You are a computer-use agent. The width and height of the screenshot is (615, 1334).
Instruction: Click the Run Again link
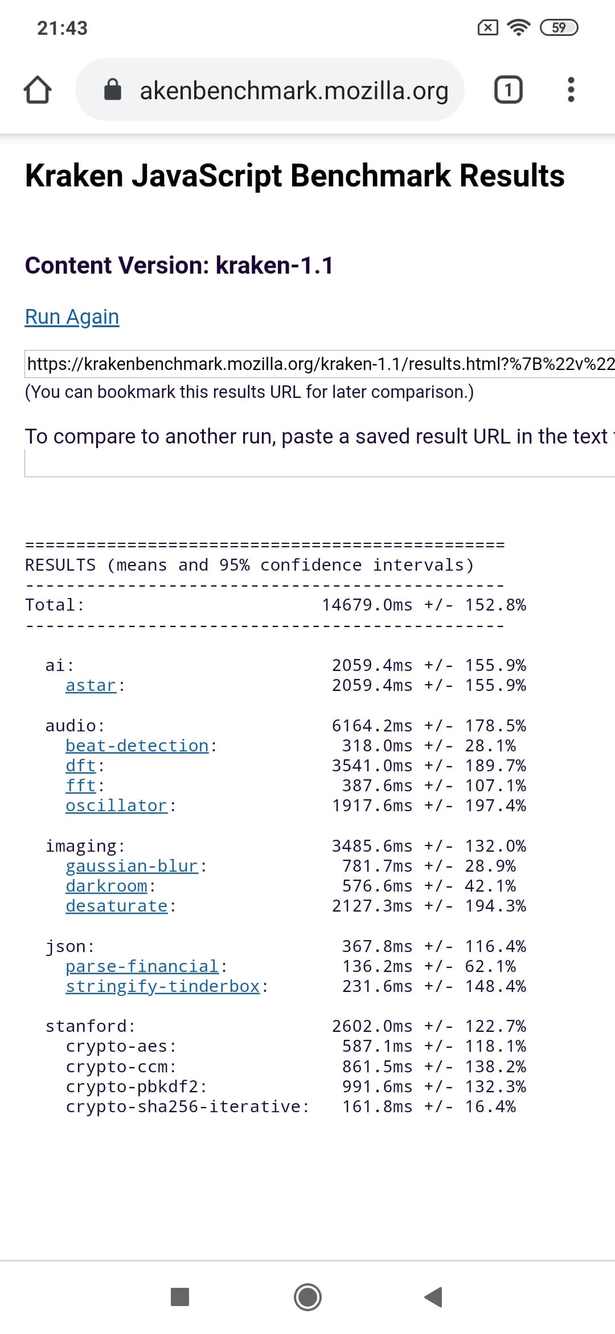pyautogui.click(x=72, y=316)
